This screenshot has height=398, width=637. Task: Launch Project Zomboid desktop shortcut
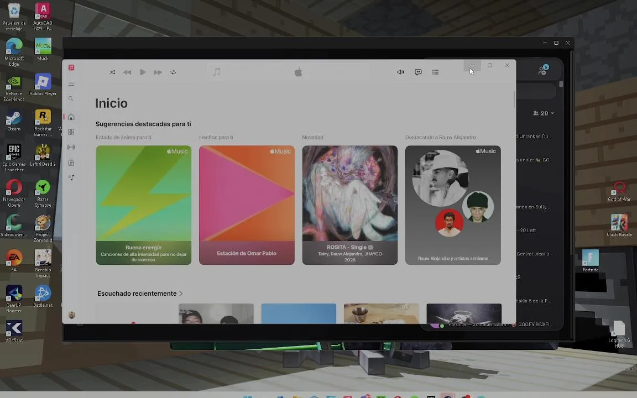point(43,228)
